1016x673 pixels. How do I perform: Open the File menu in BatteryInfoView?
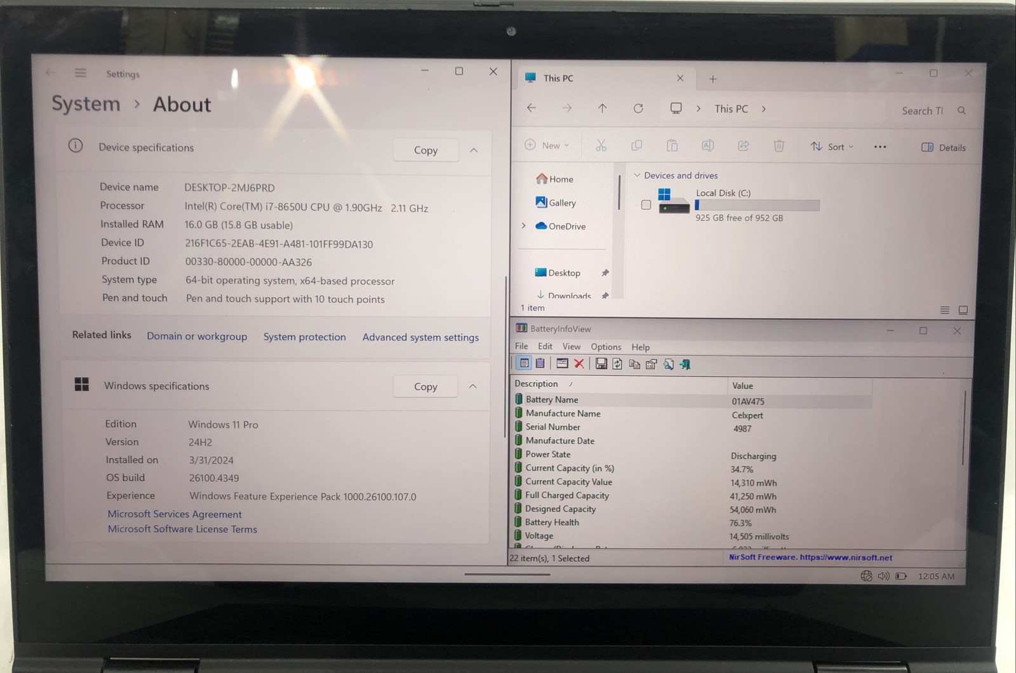pos(521,346)
